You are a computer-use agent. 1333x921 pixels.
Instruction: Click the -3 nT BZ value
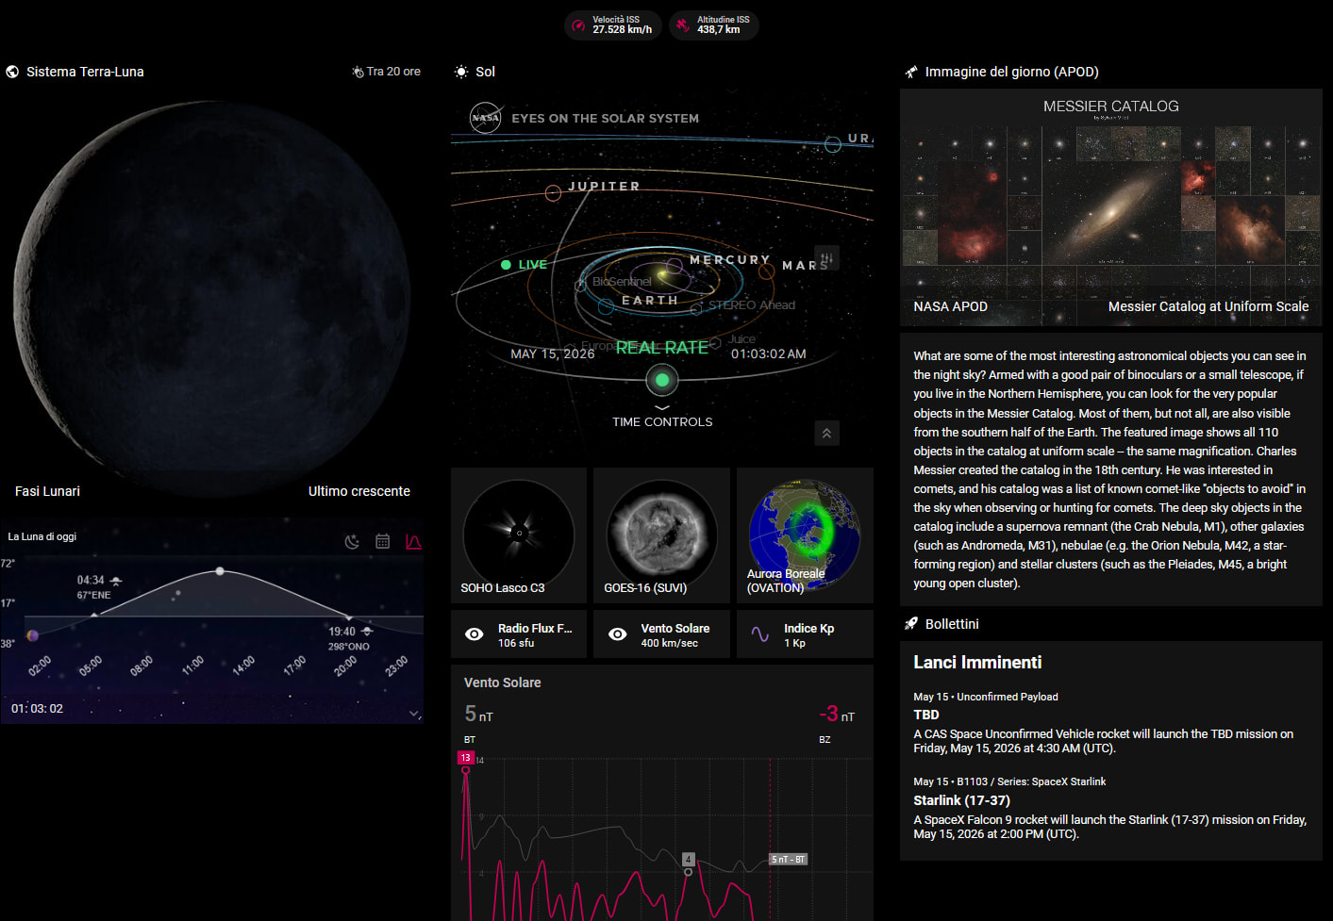pyautogui.click(x=837, y=714)
